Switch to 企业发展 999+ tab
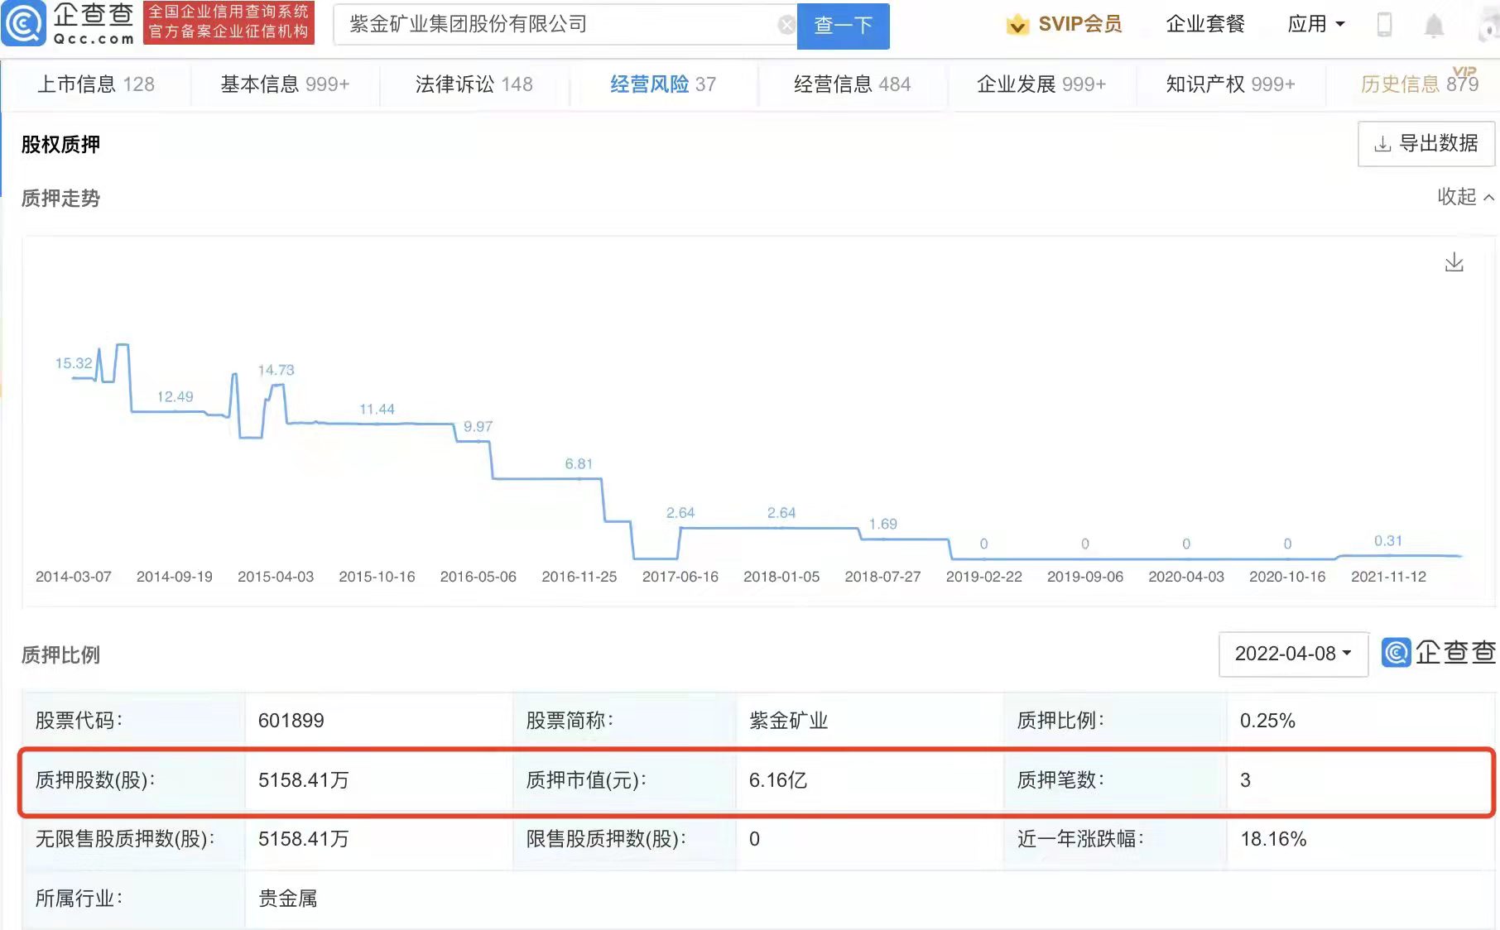 (x=1041, y=84)
